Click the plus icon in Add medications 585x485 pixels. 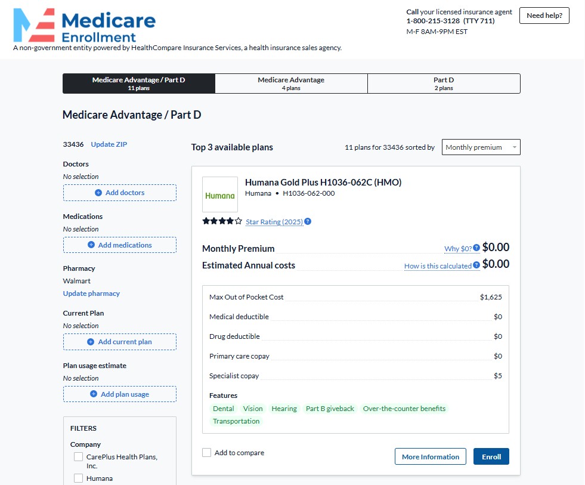91,245
